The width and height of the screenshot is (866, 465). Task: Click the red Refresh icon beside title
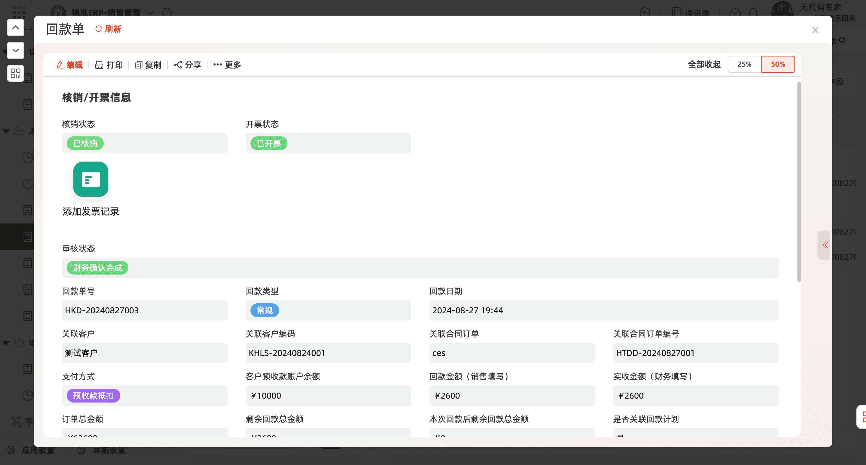99,29
